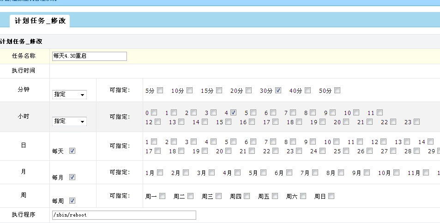Toggle the 每周 checkbox
440x223 pixels.
pyautogui.click(x=72, y=201)
